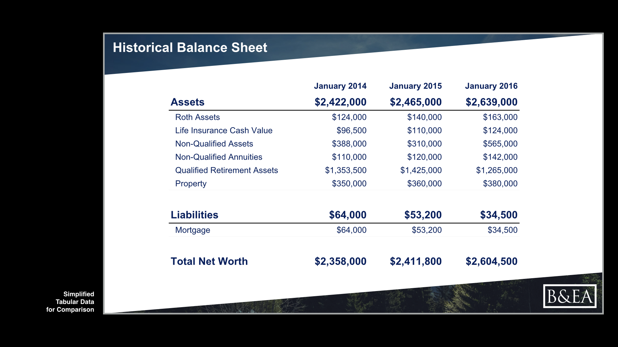This screenshot has height=347, width=618.
Task: Click bold Liabilities total $64,000
Action: [348, 215]
